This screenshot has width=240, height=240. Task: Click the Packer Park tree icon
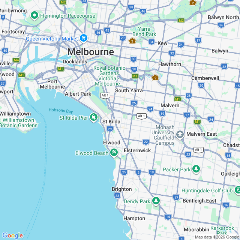pos(196,169)
